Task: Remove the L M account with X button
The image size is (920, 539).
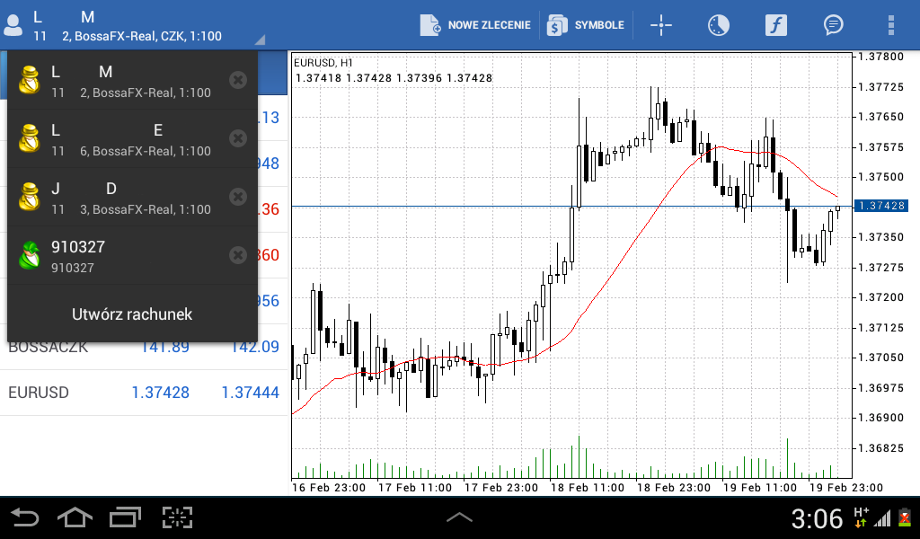Action: [x=237, y=80]
